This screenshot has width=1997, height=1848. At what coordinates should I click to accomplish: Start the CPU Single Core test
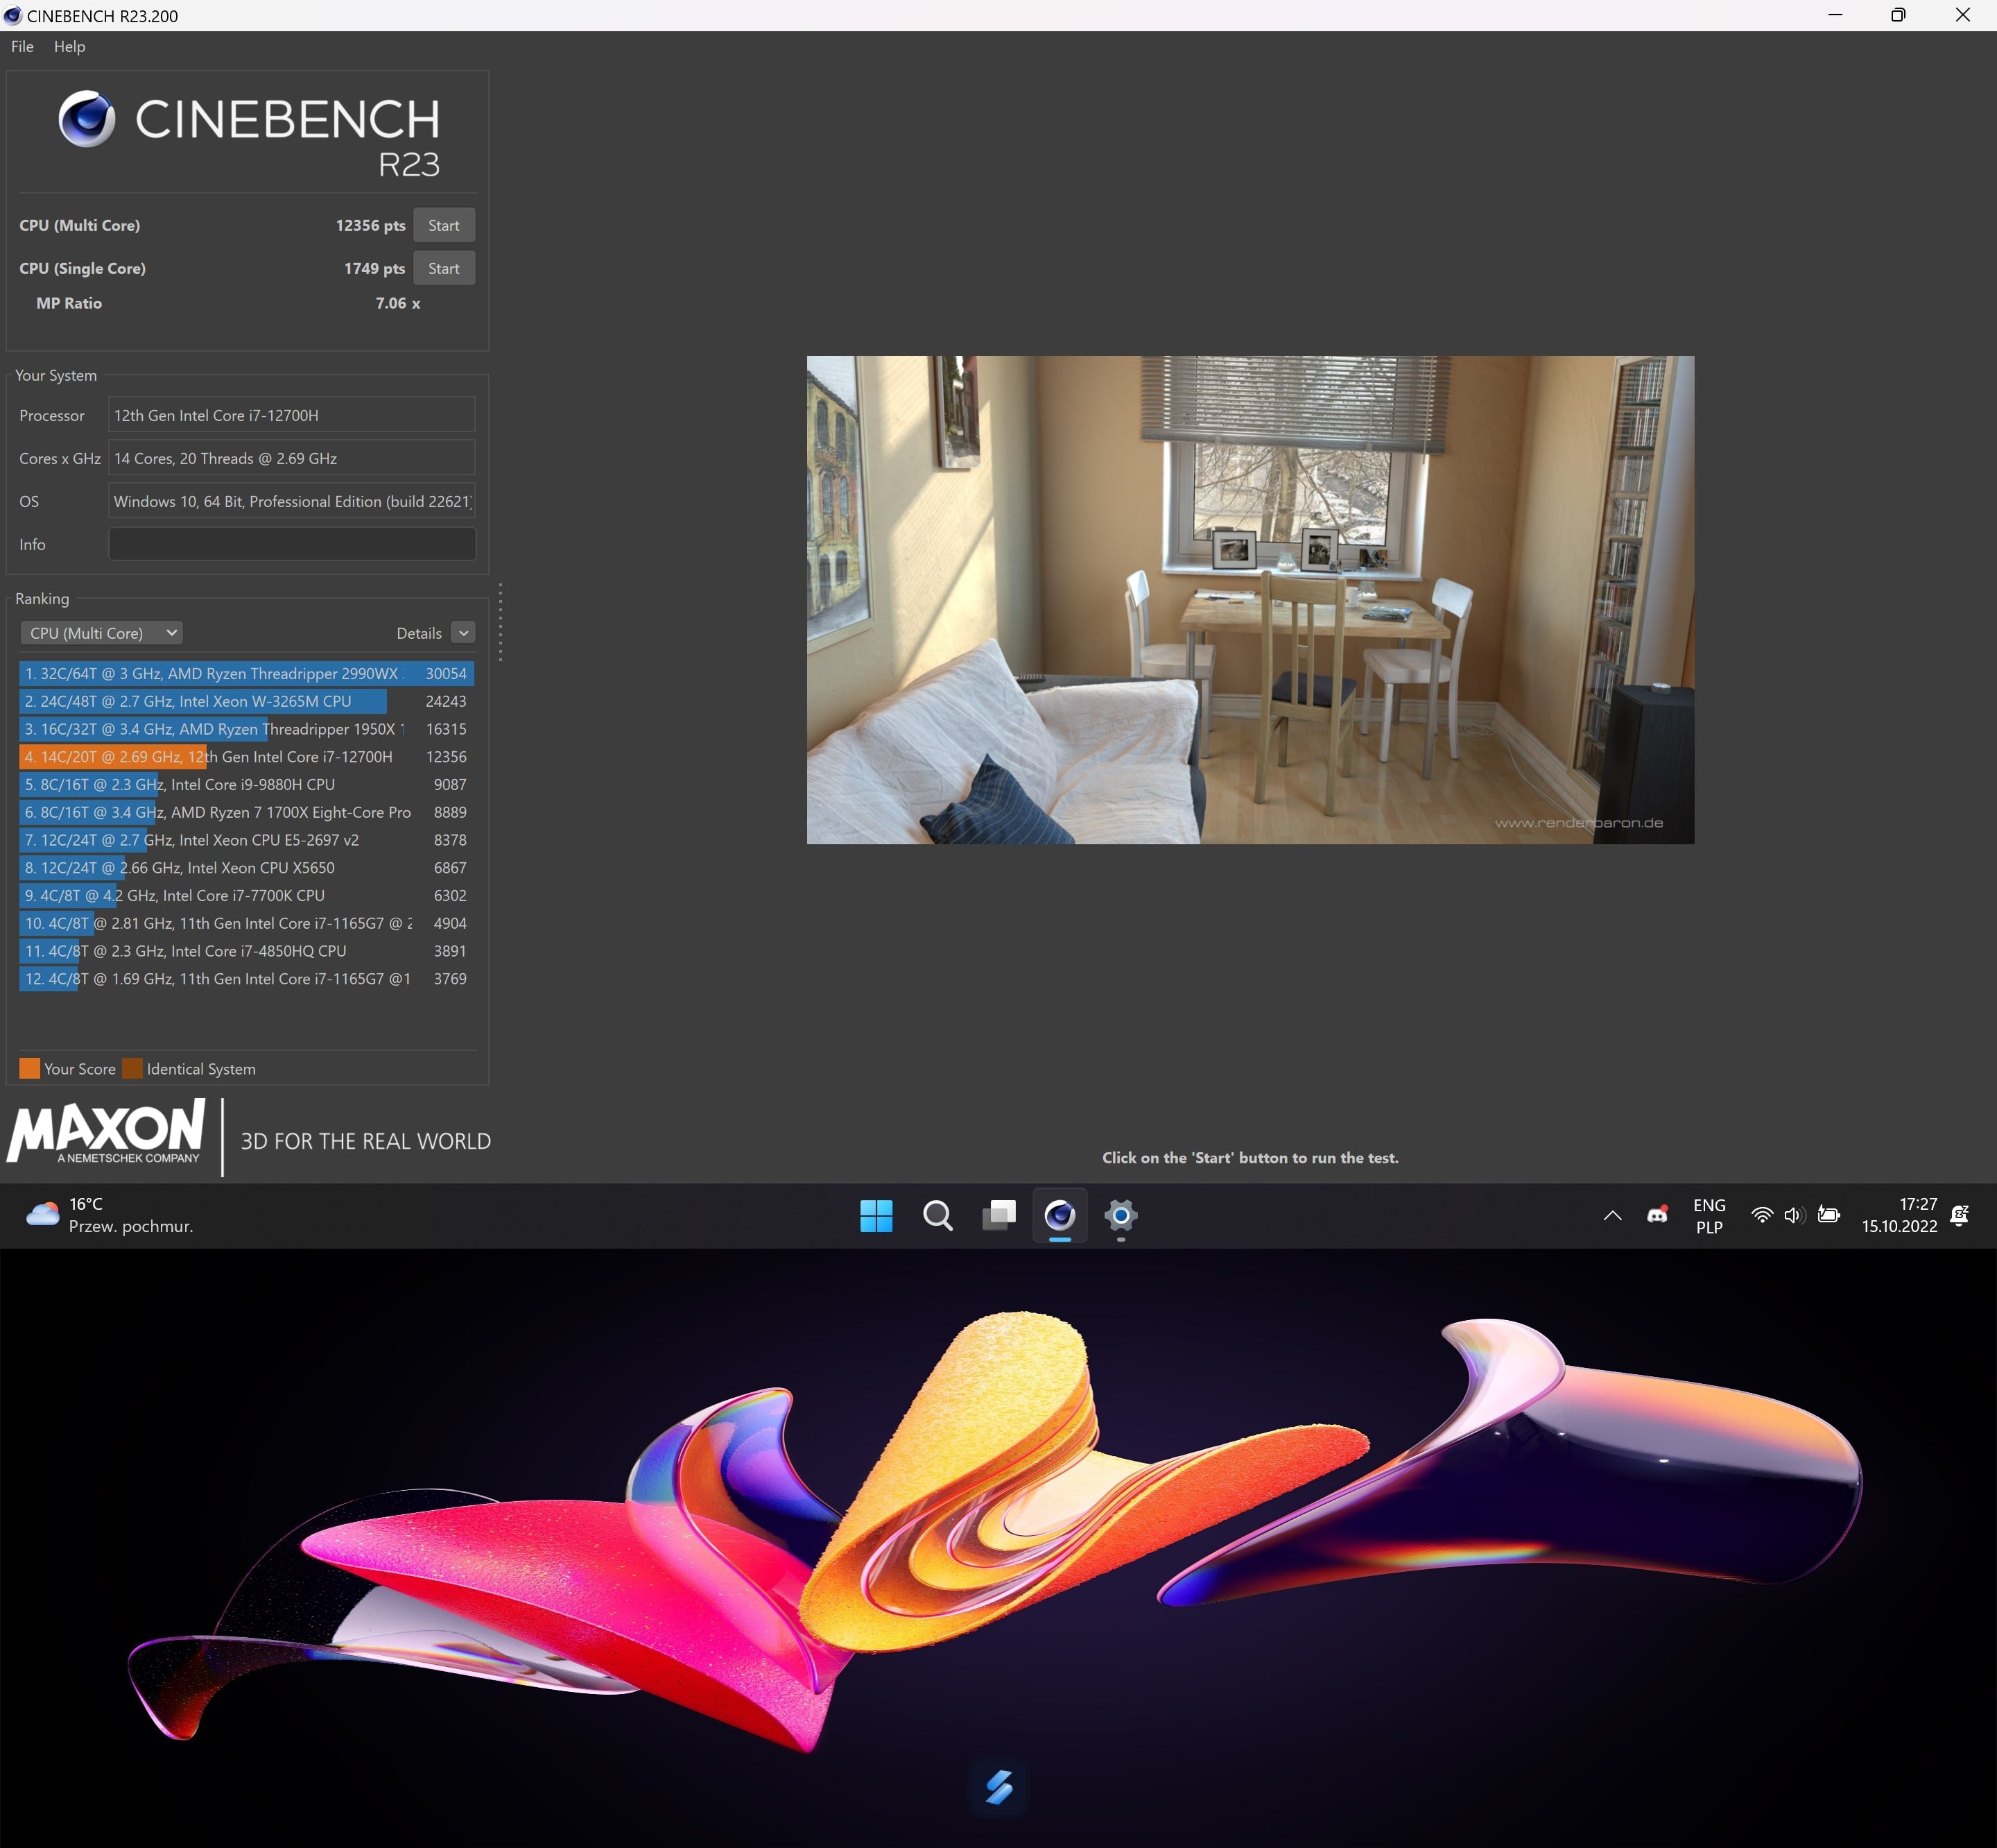pyautogui.click(x=444, y=268)
